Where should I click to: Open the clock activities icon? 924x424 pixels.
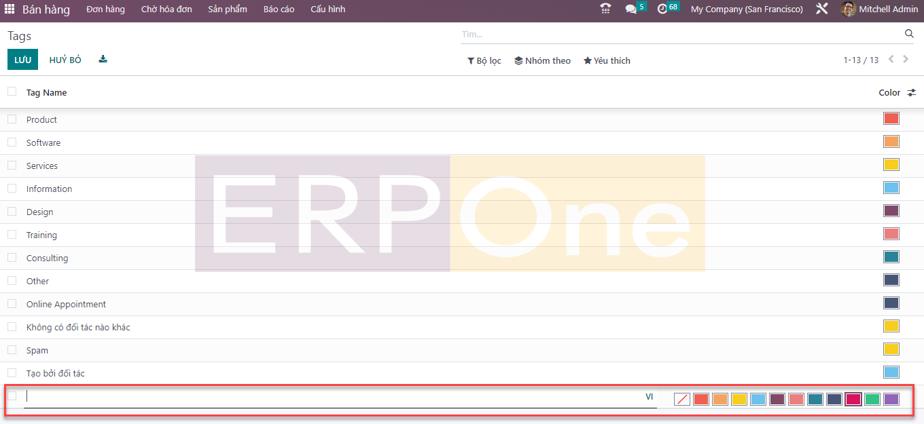(x=662, y=9)
